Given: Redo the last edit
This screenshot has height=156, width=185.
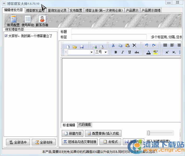Looking at the screenshot, I should (x=154, y=45).
